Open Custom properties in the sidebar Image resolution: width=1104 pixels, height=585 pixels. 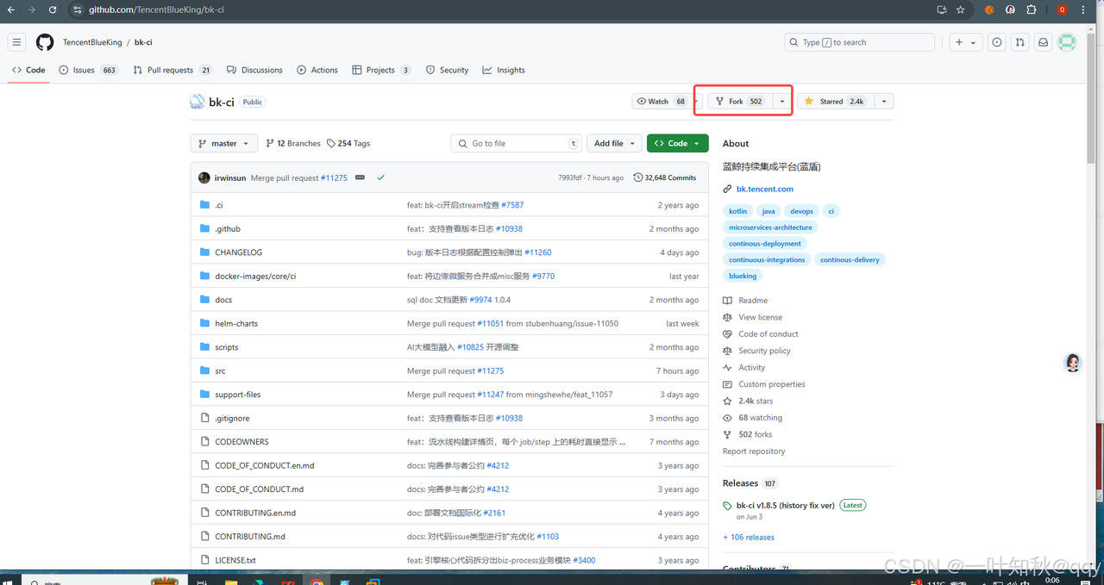(772, 384)
